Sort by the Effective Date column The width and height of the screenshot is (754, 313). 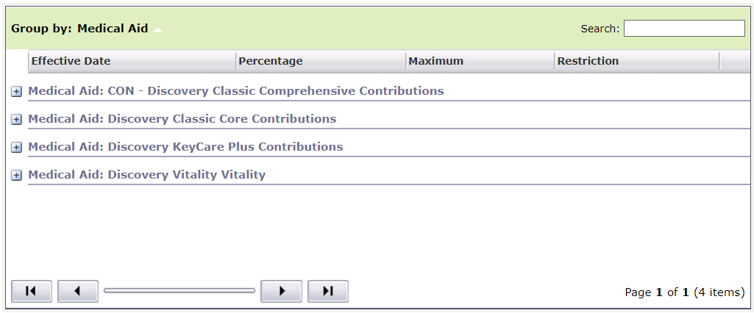click(x=71, y=61)
